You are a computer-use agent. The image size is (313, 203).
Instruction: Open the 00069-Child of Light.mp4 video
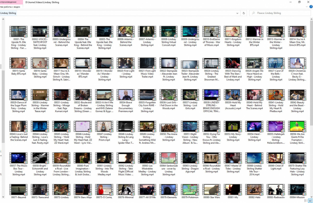click(x=276, y=158)
